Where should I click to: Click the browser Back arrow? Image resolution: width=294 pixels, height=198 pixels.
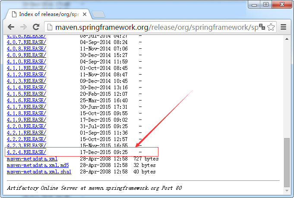click(x=11, y=27)
